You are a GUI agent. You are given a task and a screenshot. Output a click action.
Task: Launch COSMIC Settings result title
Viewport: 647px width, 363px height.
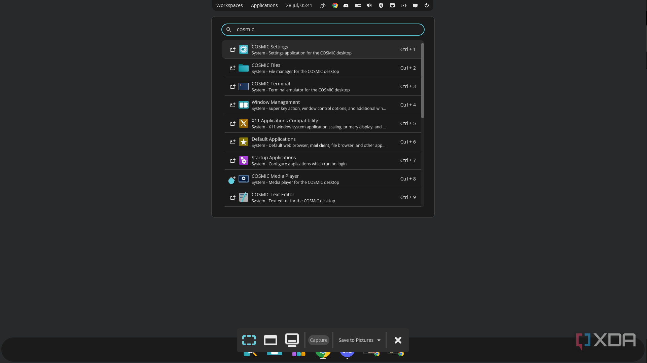coord(270,47)
